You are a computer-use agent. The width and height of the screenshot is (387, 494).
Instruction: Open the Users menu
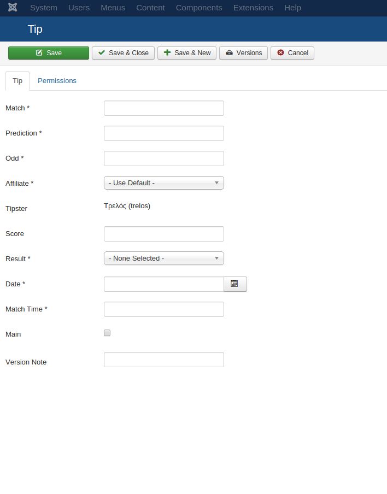click(79, 8)
